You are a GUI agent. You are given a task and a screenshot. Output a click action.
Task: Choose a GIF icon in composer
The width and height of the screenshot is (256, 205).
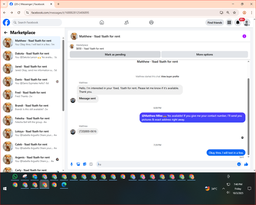click(x=91, y=164)
